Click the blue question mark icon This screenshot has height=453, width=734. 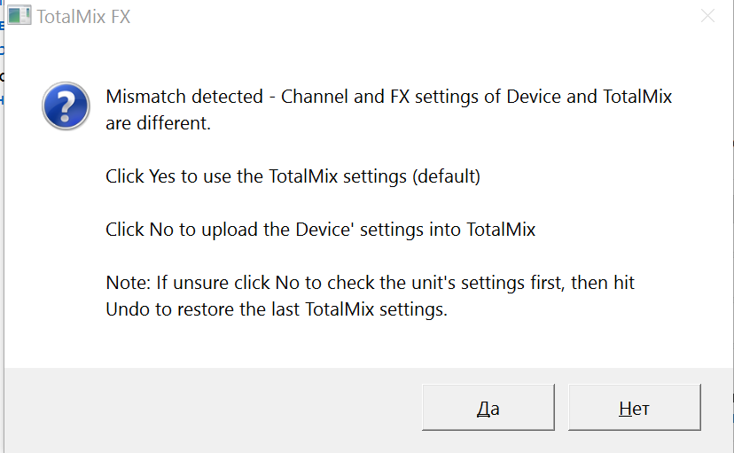66,106
